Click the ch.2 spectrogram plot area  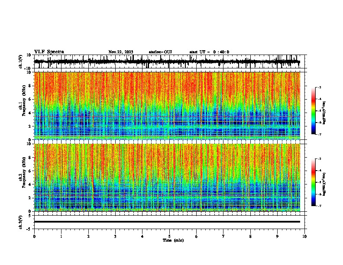pos(167,178)
